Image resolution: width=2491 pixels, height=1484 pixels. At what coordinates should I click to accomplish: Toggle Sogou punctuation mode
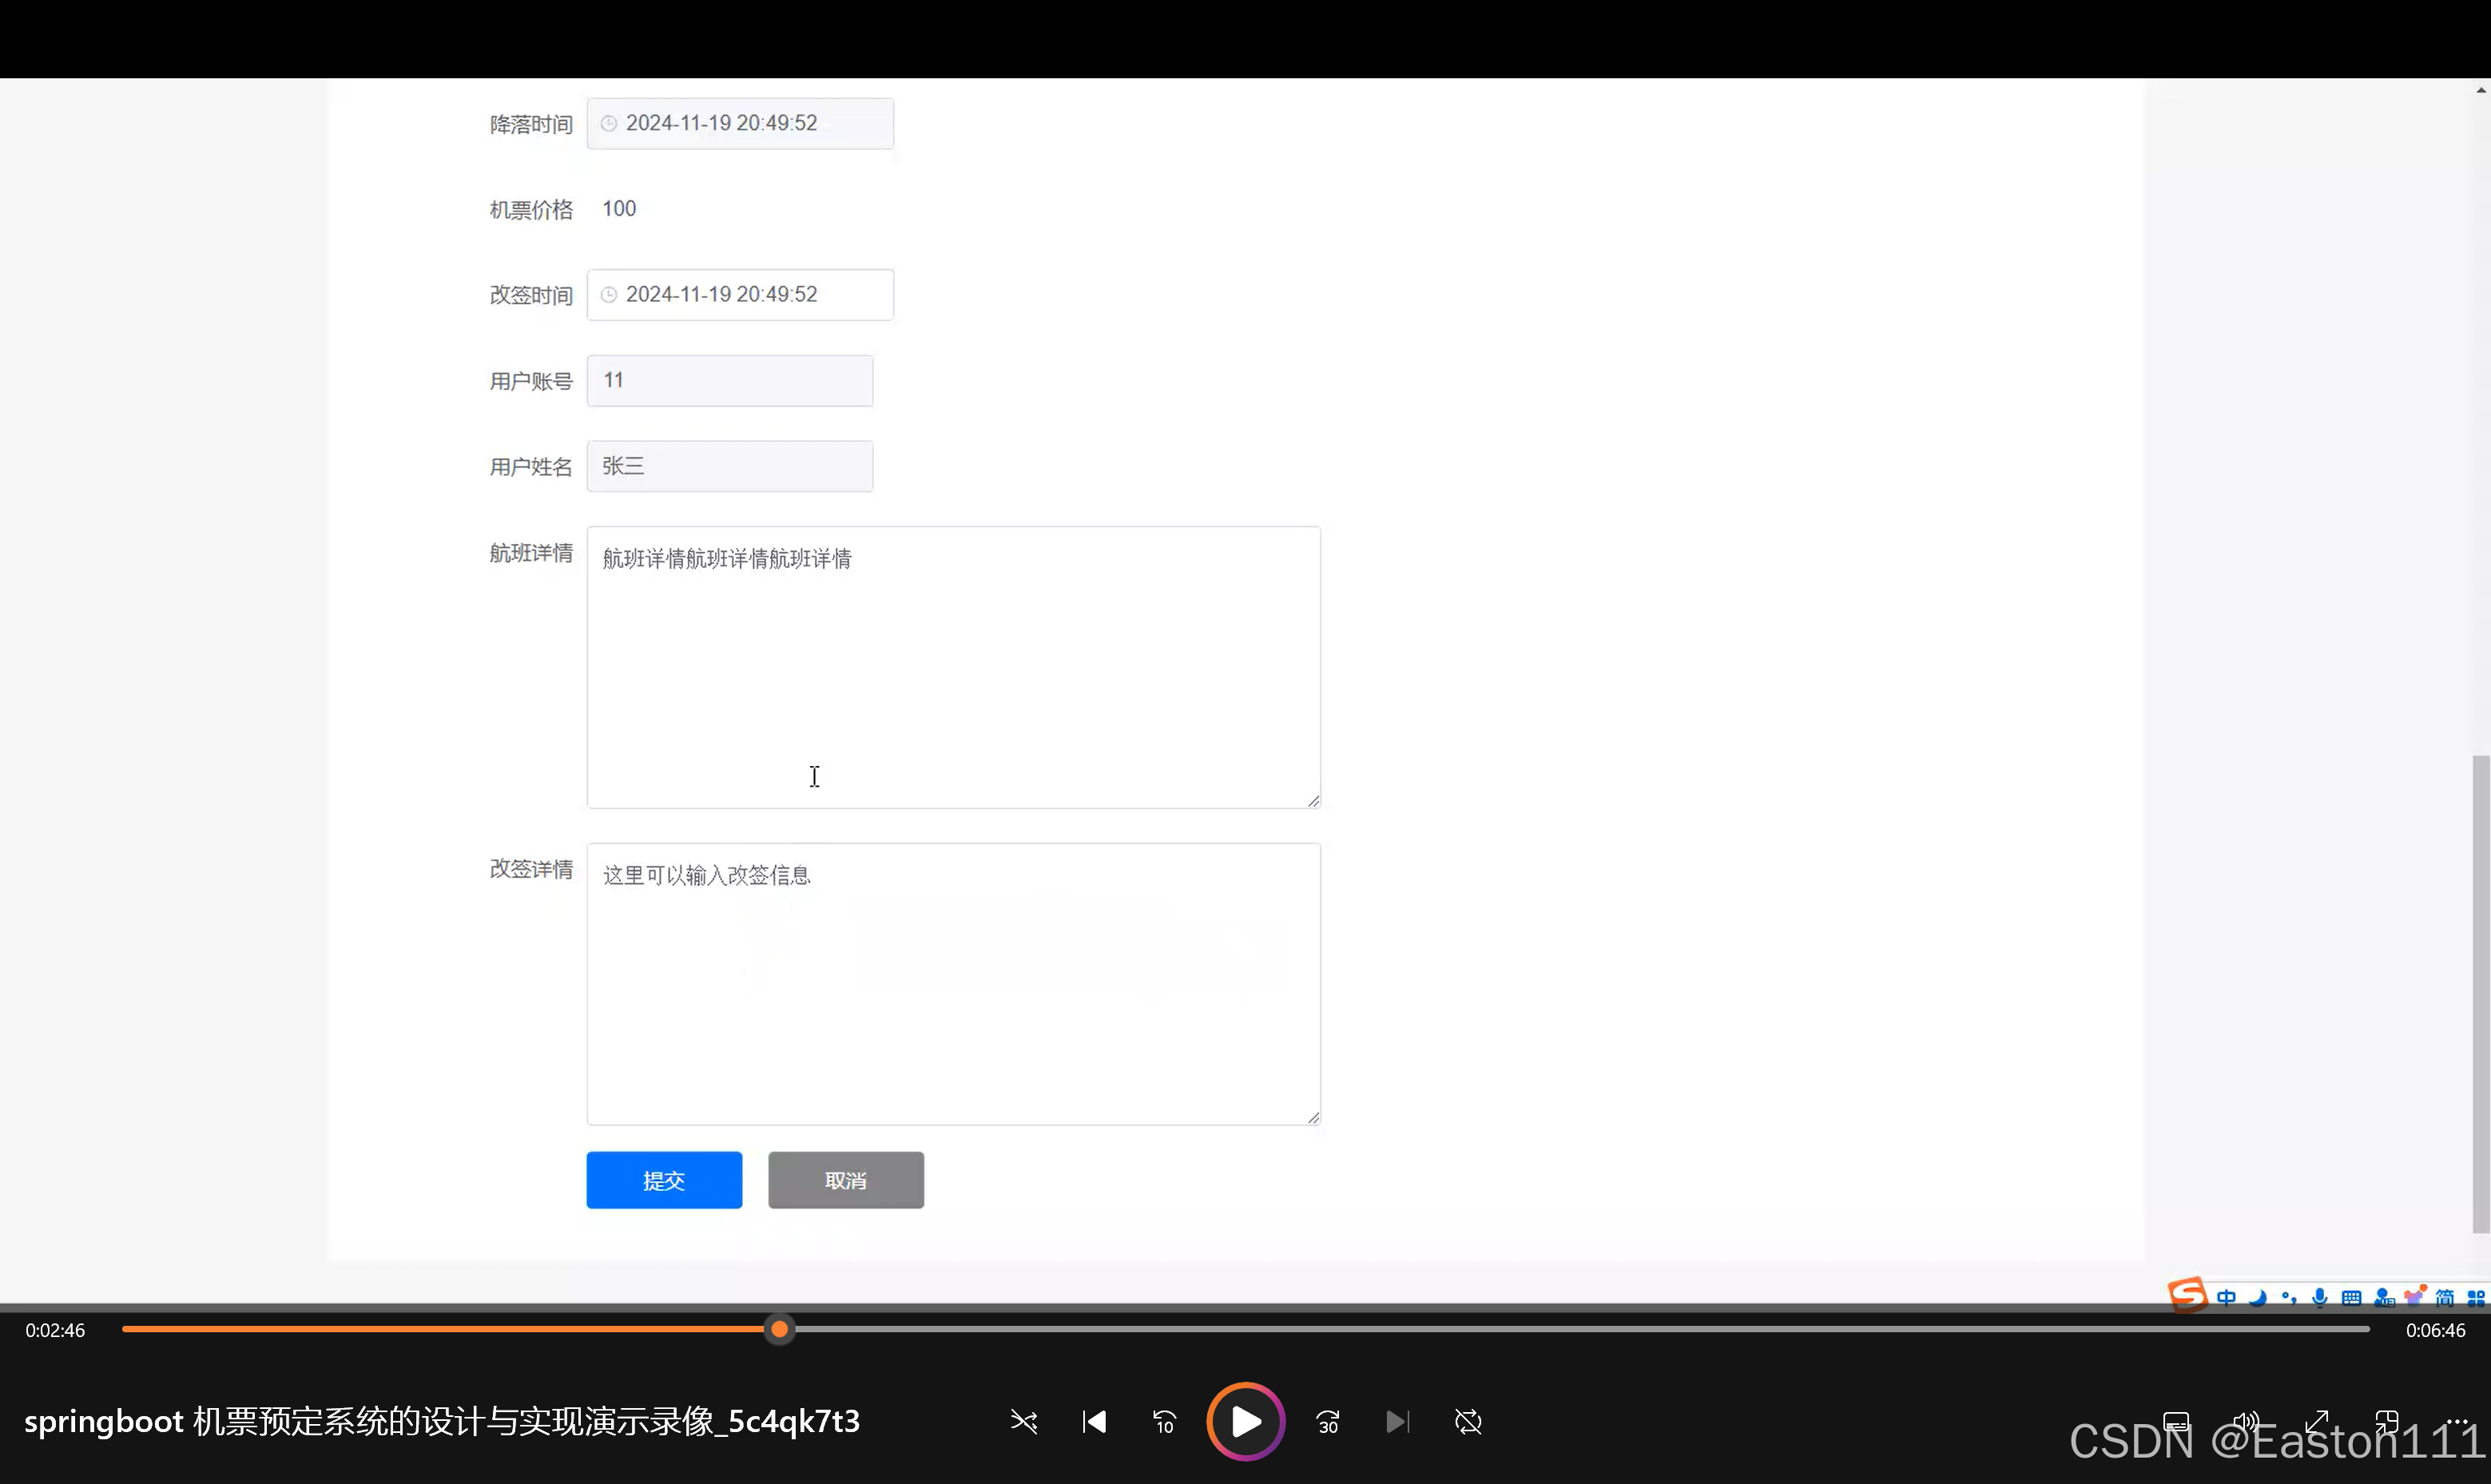(x=2288, y=1297)
